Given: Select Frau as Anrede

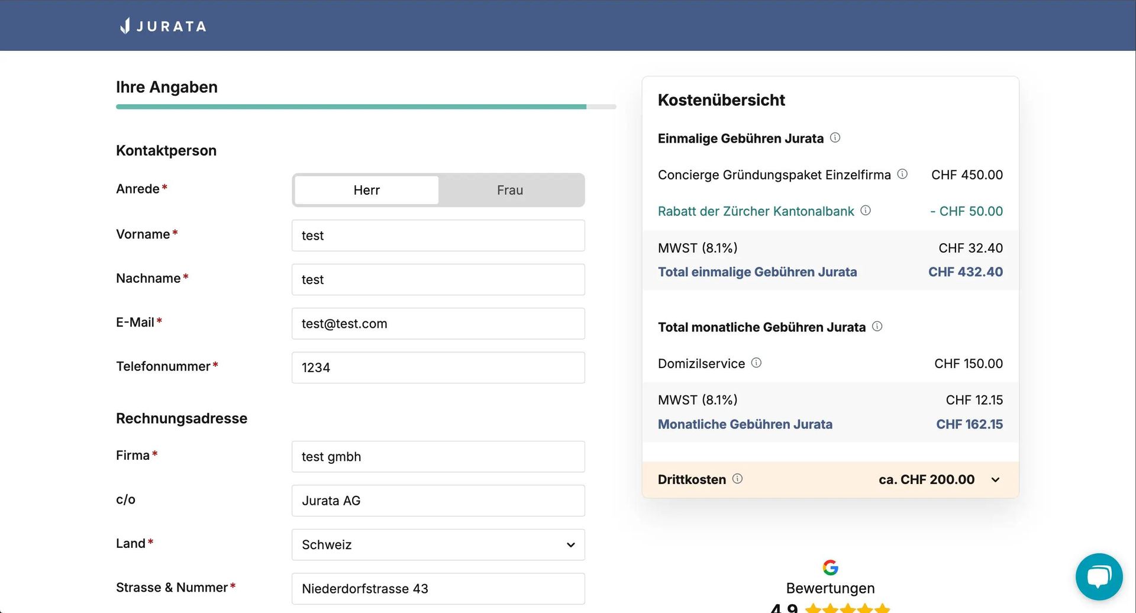Looking at the screenshot, I should coord(510,190).
